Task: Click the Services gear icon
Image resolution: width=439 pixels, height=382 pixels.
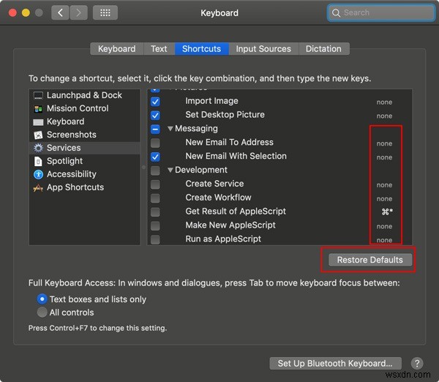Action: point(38,148)
